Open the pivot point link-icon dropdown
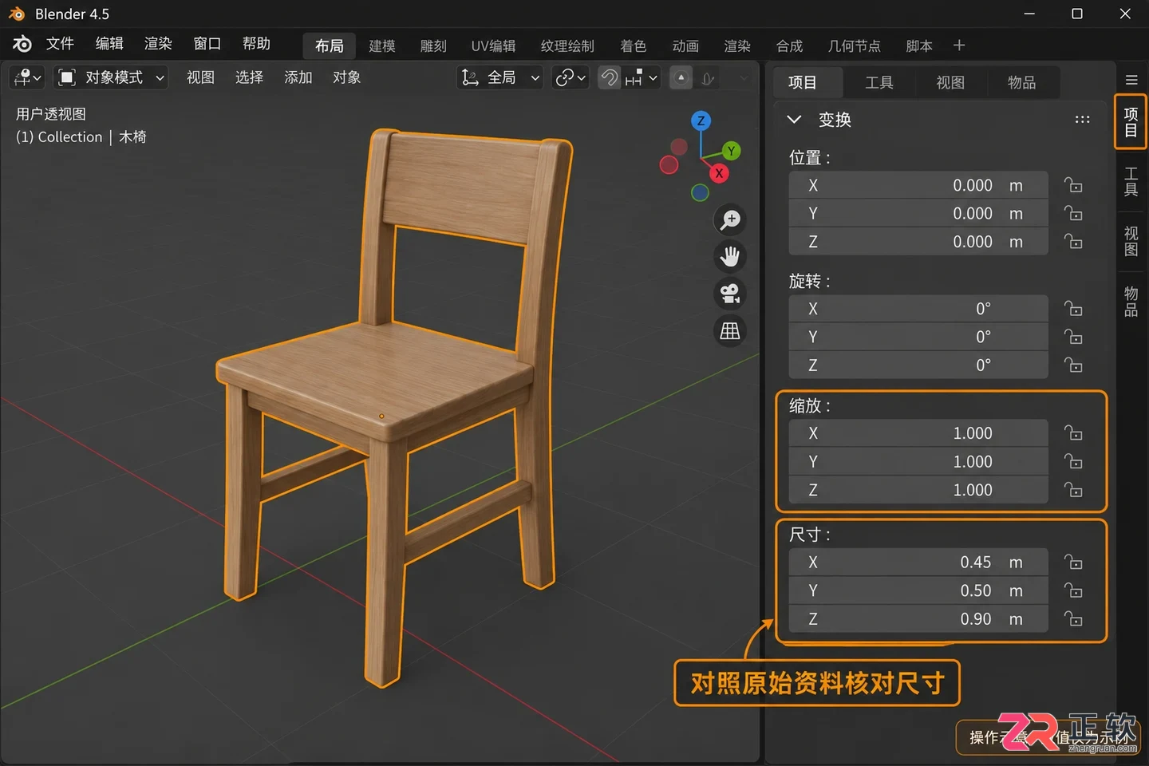 571,77
